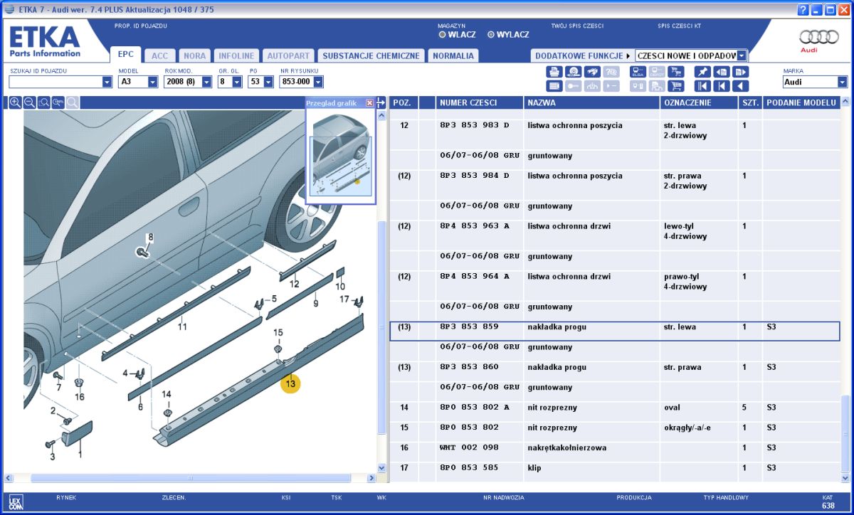The width and height of the screenshot is (854, 515).
Task: Switch to the INFOLINE tab
Action: point(236,55)
